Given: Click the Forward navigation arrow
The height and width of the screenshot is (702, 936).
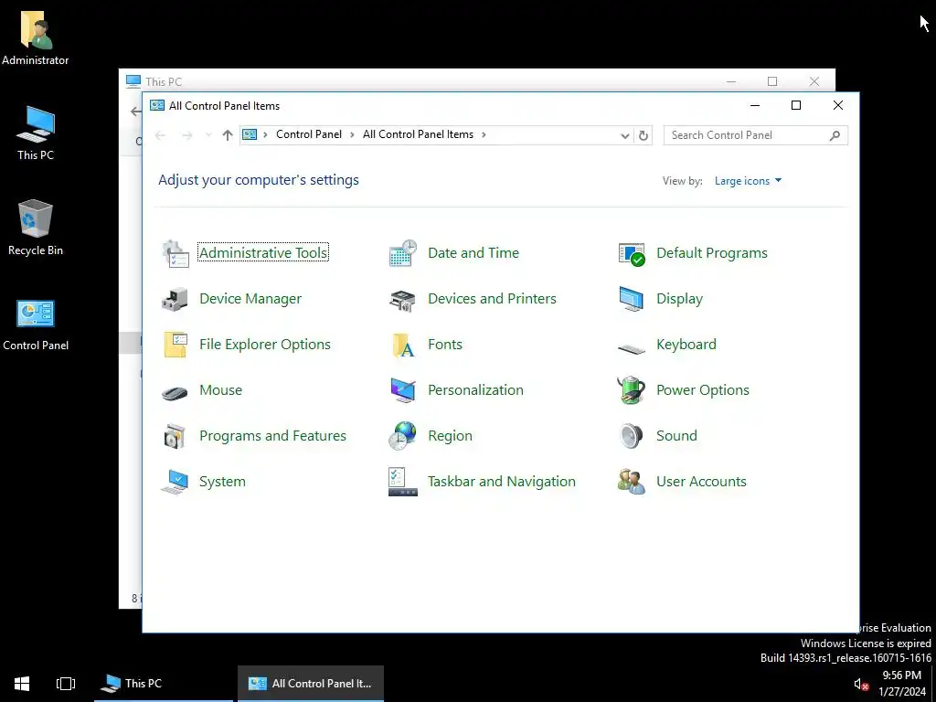Looking at the screenshot, I should pyautogui.click(x=186, y=135).
